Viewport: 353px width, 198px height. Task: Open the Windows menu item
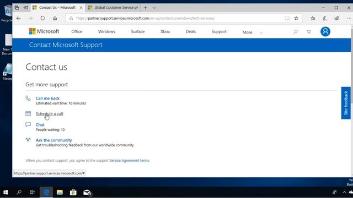(106, 31)
